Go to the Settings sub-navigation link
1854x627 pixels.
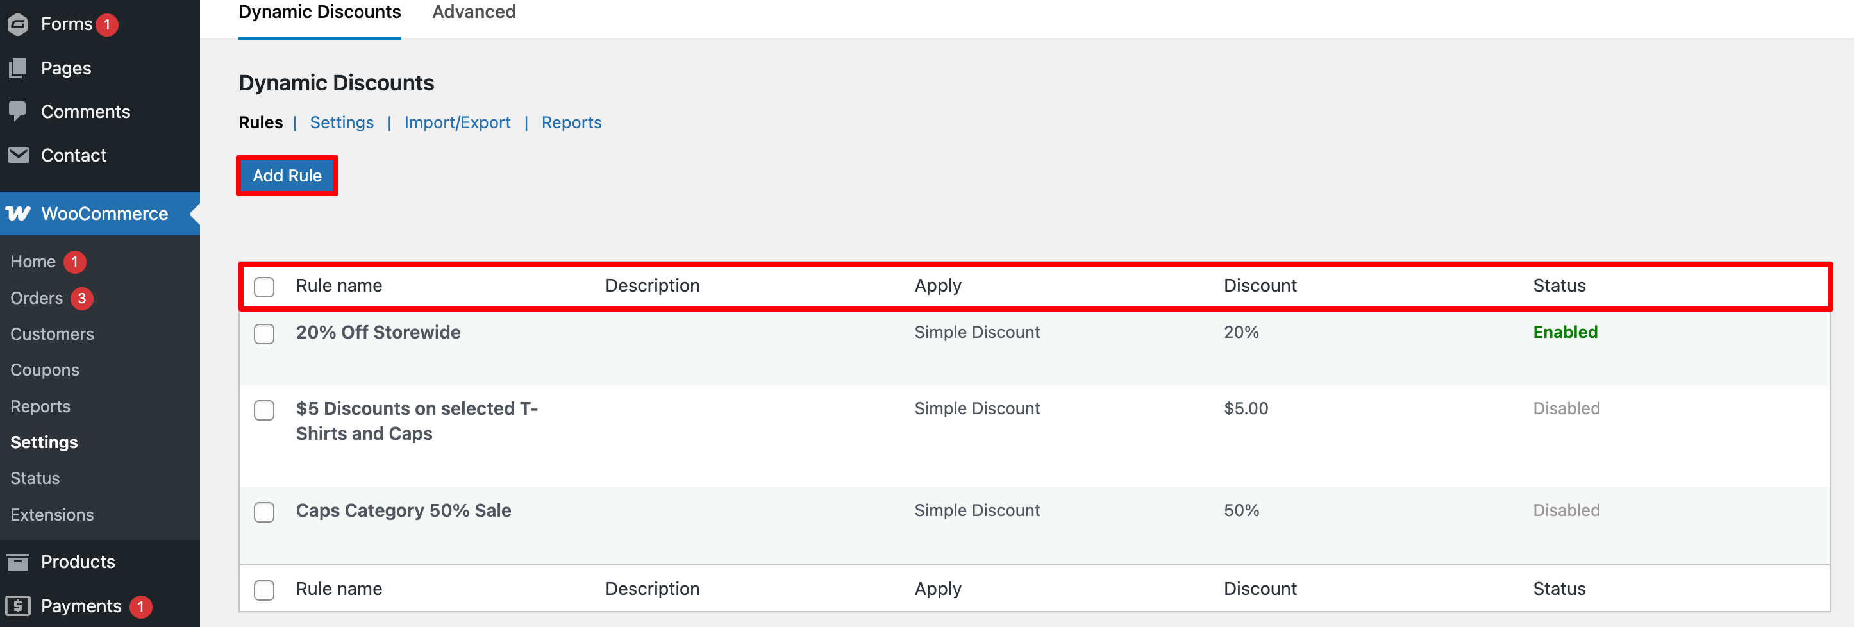[342, 122]
